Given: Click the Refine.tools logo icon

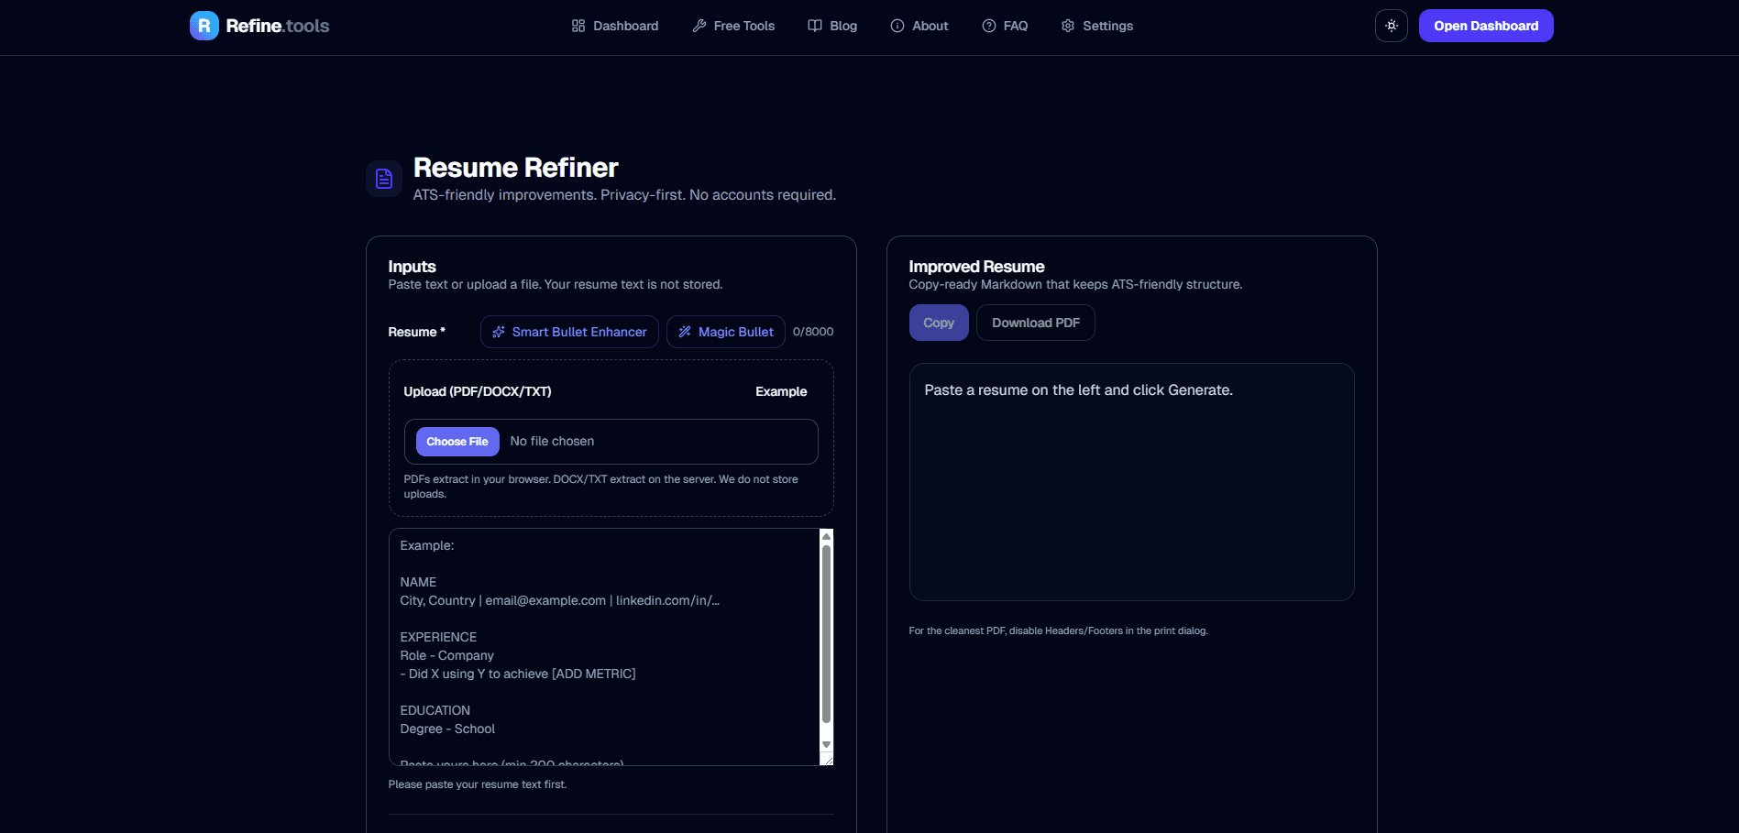Looking at the screenshot, I should coord(204,25).
